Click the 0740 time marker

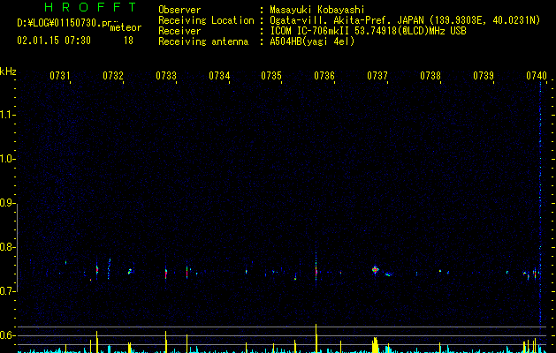click(537, 75)
